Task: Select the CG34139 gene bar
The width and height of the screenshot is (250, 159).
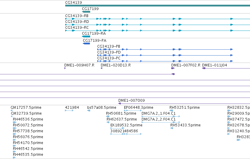Action: tap(157, 6)
